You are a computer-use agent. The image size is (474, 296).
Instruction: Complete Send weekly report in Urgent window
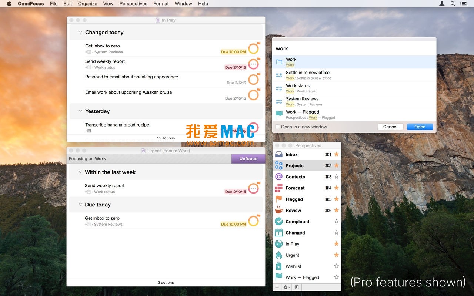[x=254, y=188]
